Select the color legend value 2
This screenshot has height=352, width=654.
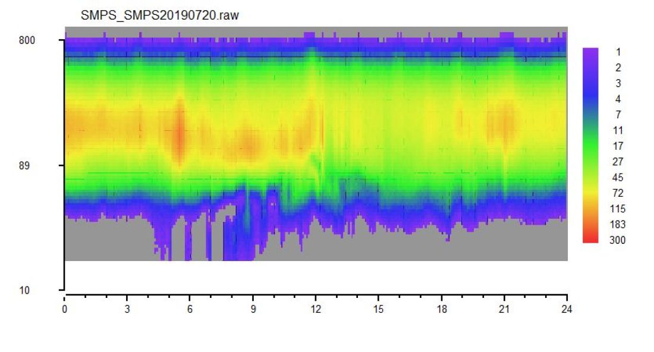(x=618, y=68)
